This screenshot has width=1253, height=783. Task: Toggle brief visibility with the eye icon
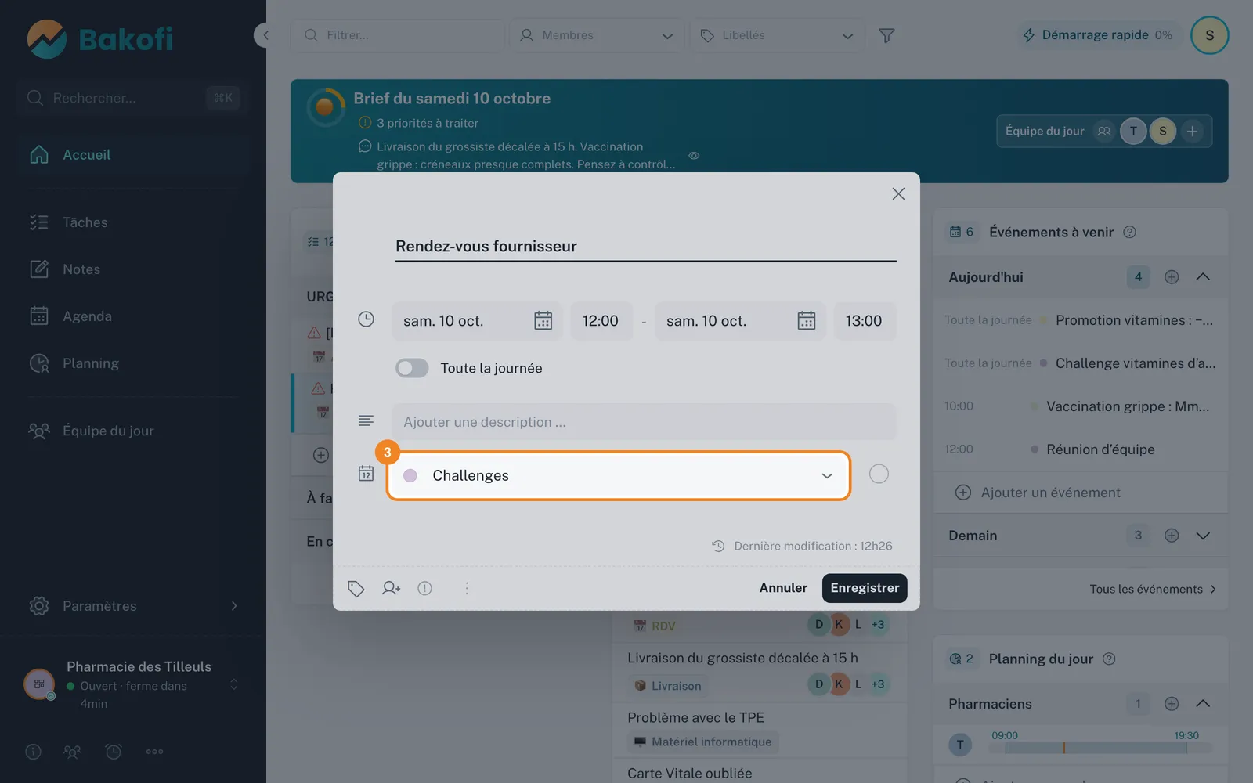tap(694, 155)
